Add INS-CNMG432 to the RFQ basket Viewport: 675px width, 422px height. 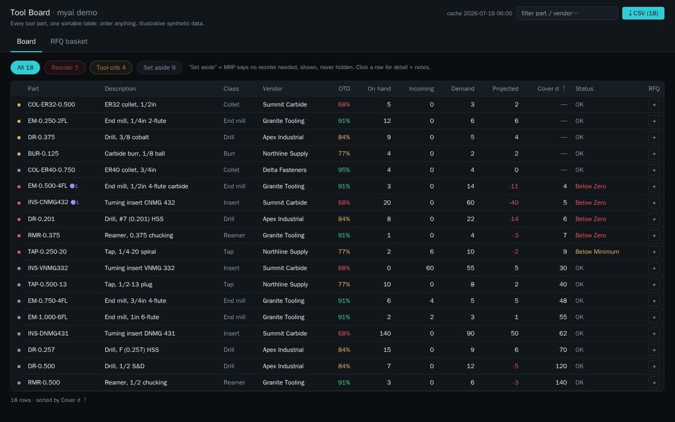click(x=654, y=203)
